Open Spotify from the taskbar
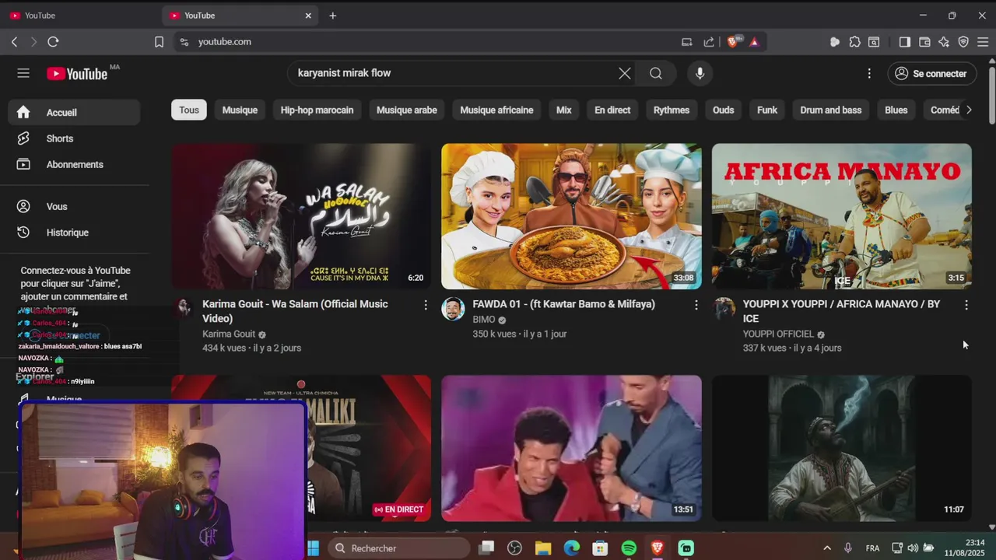This screenshot has width=996, height=560. (x=629, y=548)
